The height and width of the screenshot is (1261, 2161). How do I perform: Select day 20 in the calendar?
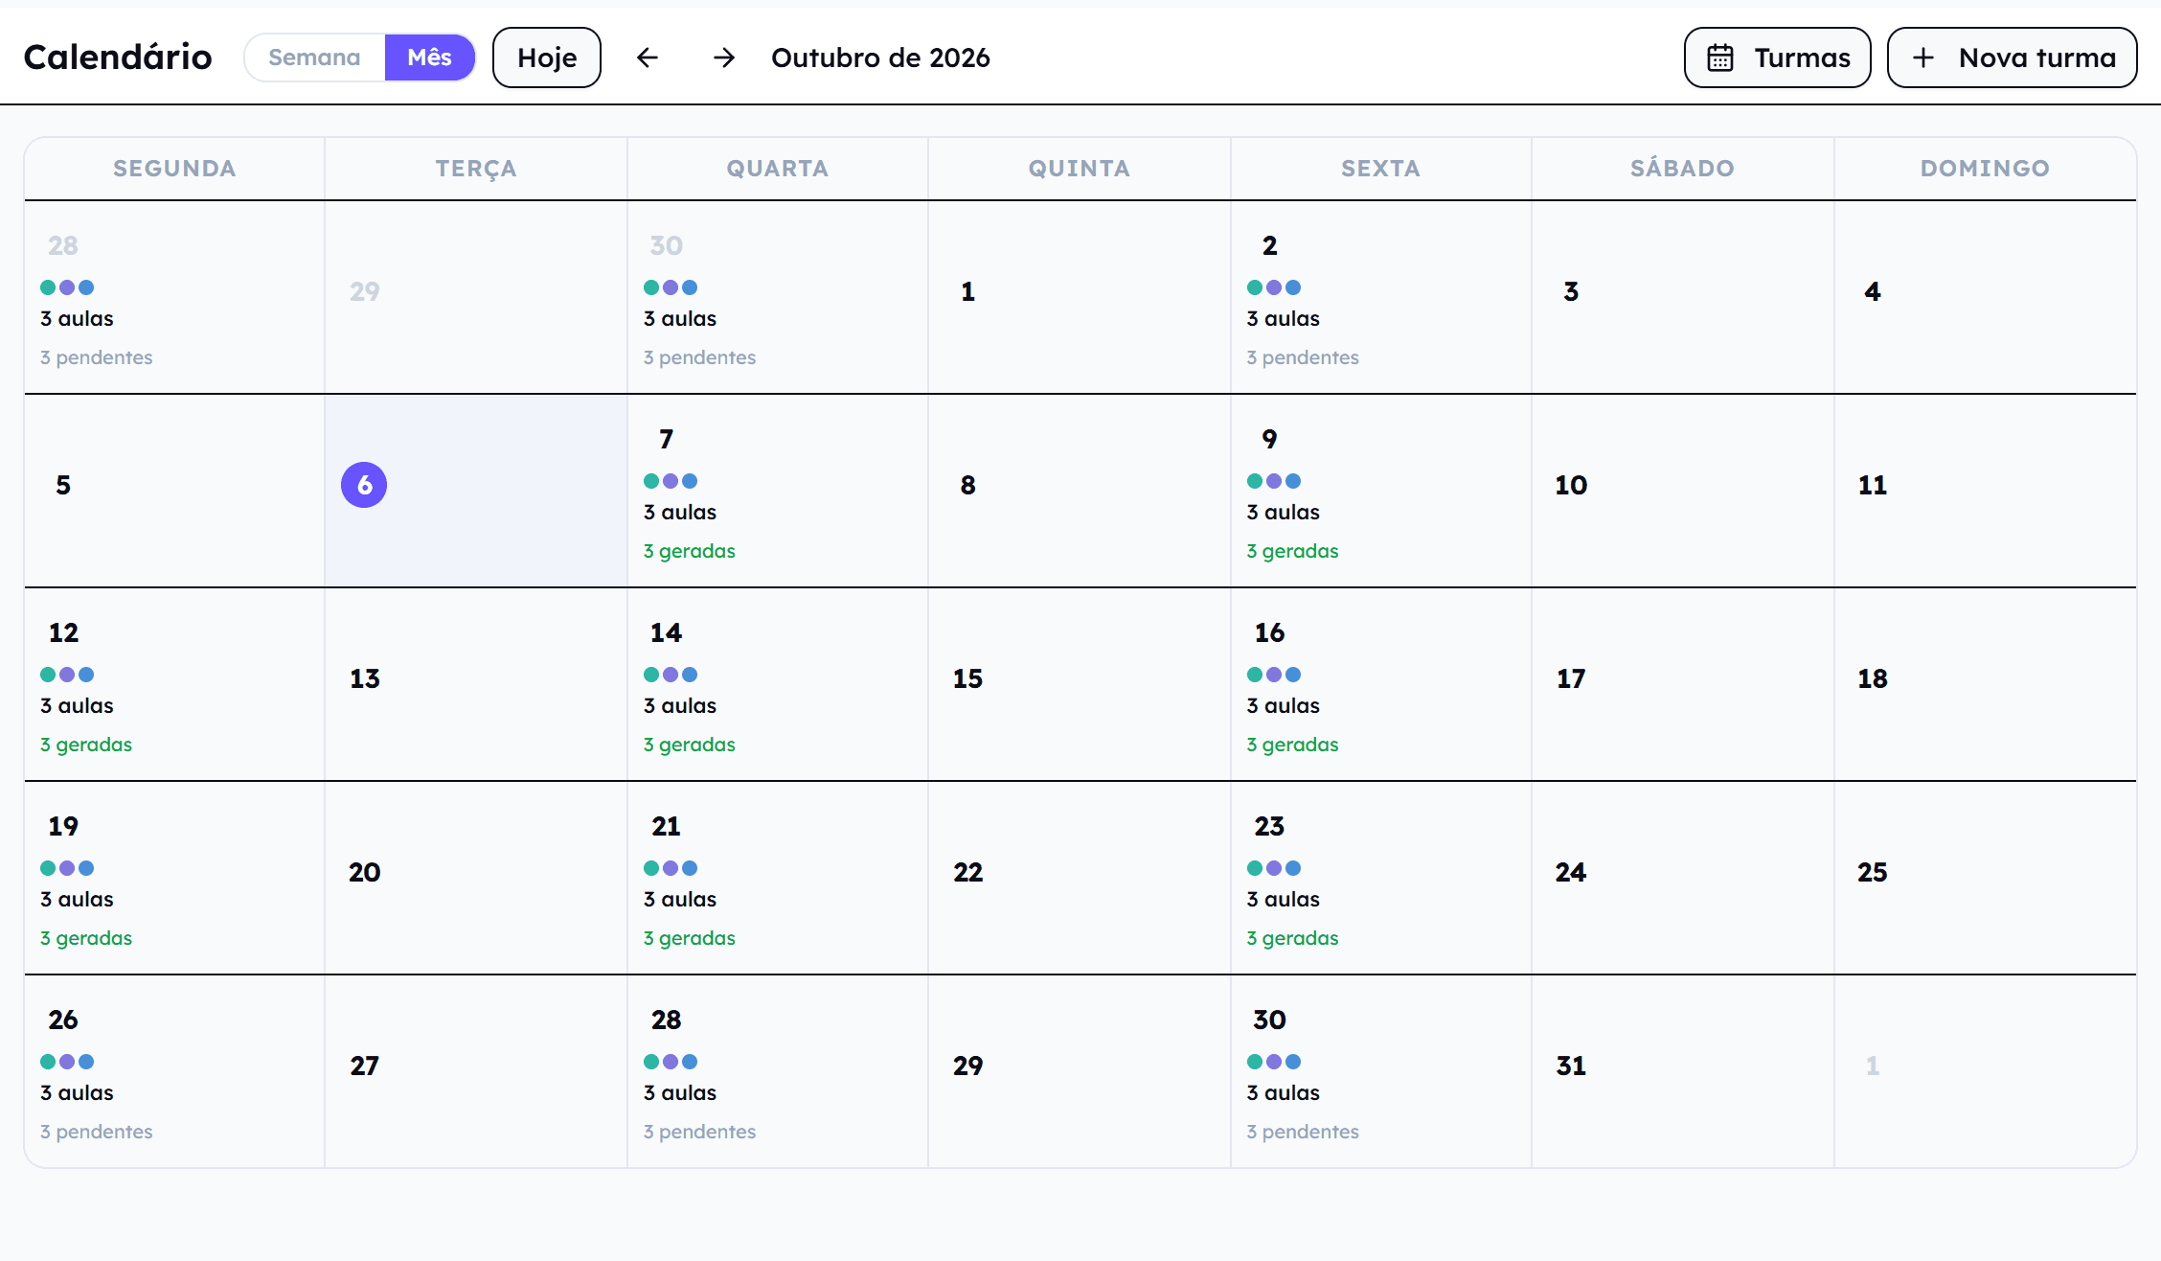pos(364,872)
